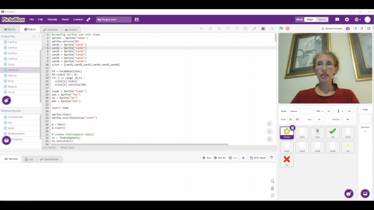374x210 pixels.
Task: Click the user profile avatar
Action: (x=368, y=19)
